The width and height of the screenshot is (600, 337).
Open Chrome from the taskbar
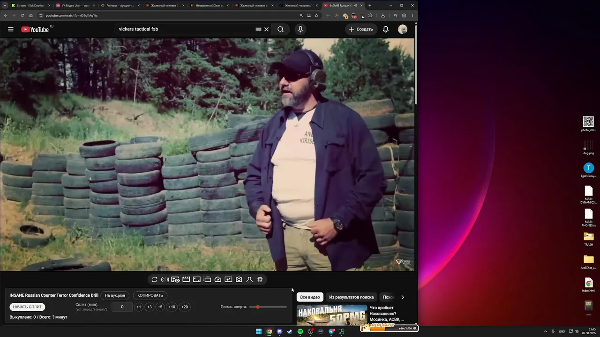269,331
